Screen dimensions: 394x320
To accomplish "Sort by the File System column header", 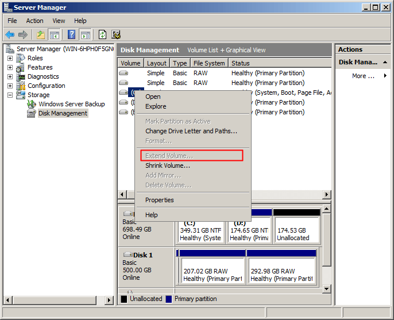I will tap(209, 63).
